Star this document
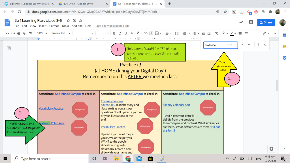 (68, 21)
